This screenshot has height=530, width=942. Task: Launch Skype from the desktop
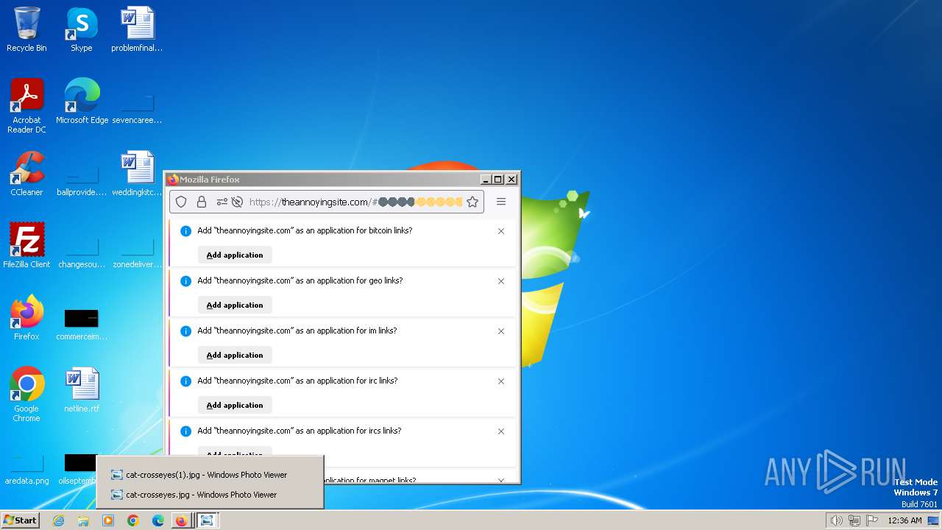tap(82, 29)
